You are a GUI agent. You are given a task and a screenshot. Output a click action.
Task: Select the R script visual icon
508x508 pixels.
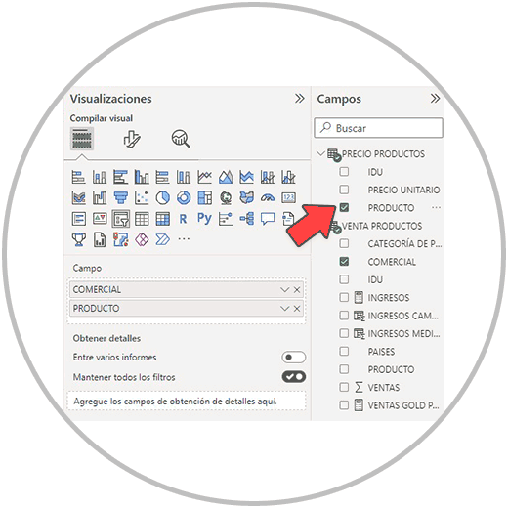pyautogui.click(x=184, y=219)
